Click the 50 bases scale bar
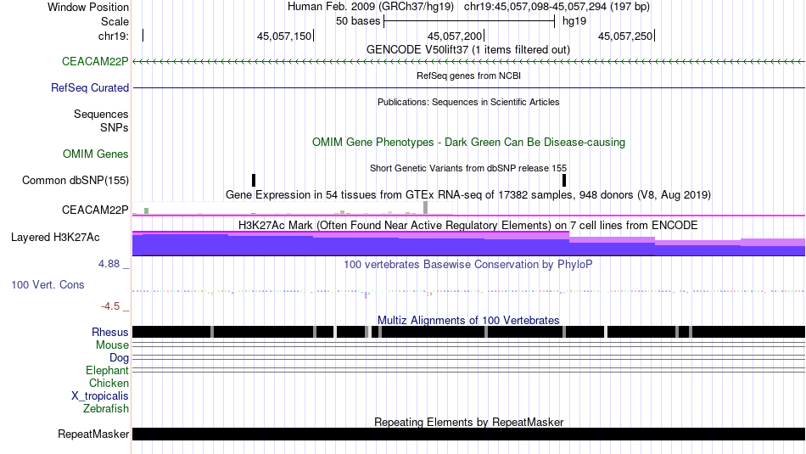This screenshot has height=454, width=806. coord(469,21)
